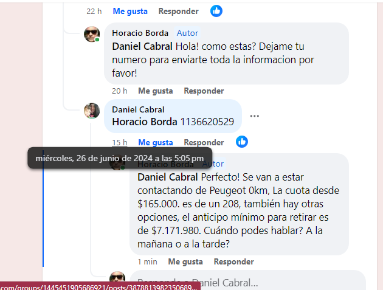
Task: Click Responder under the 20 h comment
Action: point(204,91)
